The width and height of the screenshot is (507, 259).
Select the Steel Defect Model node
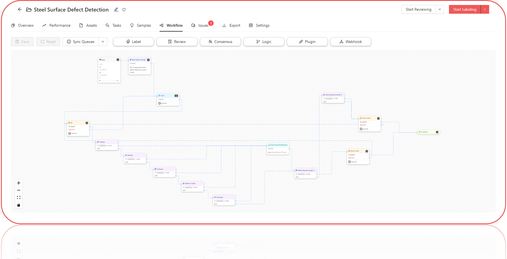click(x=140, y=66)
